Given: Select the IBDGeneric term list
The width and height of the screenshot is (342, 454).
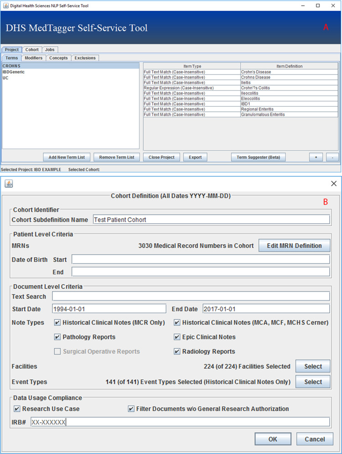Looking at the screenshot, I should [x=14, y=72].
